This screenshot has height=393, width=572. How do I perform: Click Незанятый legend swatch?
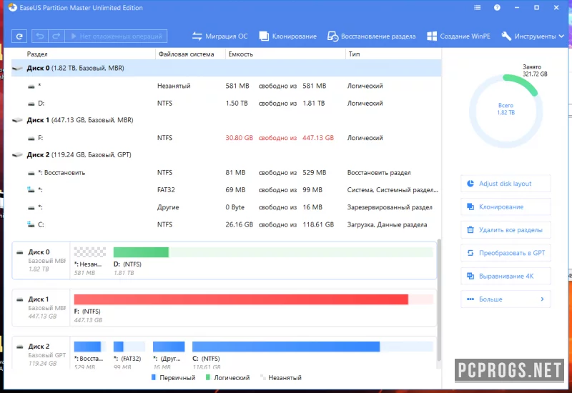[262, 377]
